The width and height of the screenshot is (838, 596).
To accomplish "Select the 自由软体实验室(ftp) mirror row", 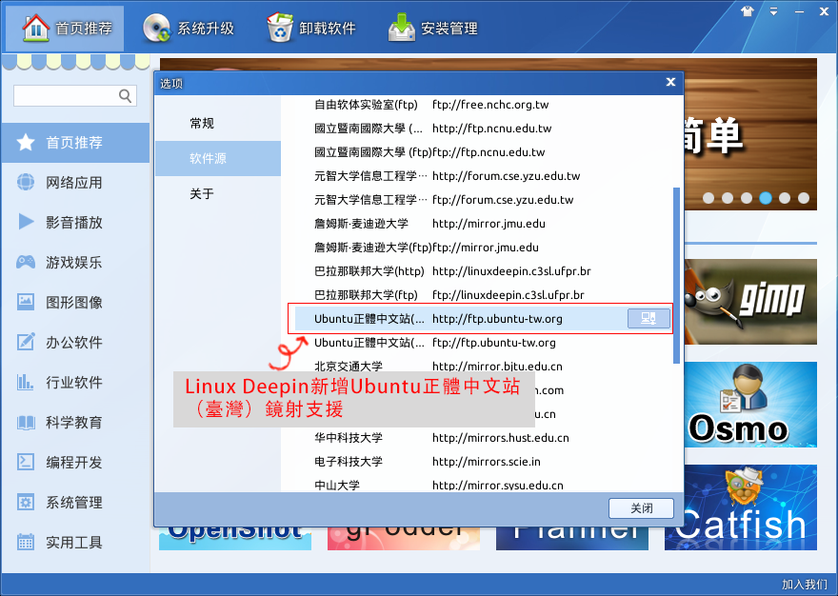I will [x=484, y=105].
